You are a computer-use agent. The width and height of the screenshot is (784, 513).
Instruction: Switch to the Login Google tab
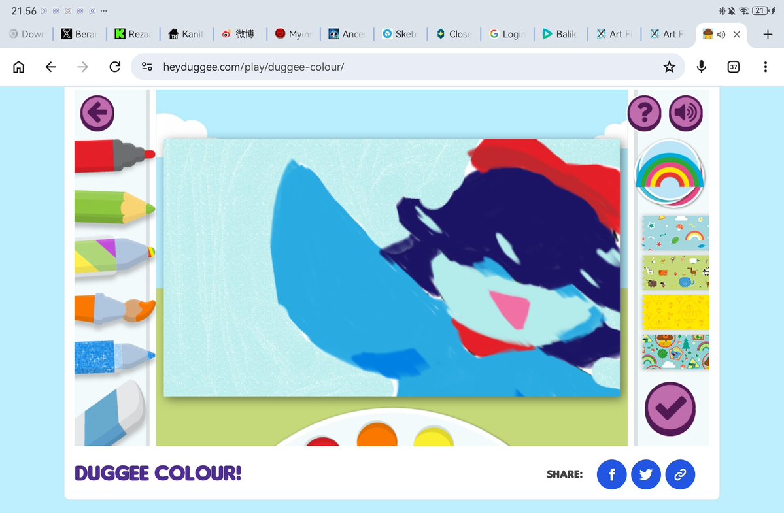coord(507,34)
